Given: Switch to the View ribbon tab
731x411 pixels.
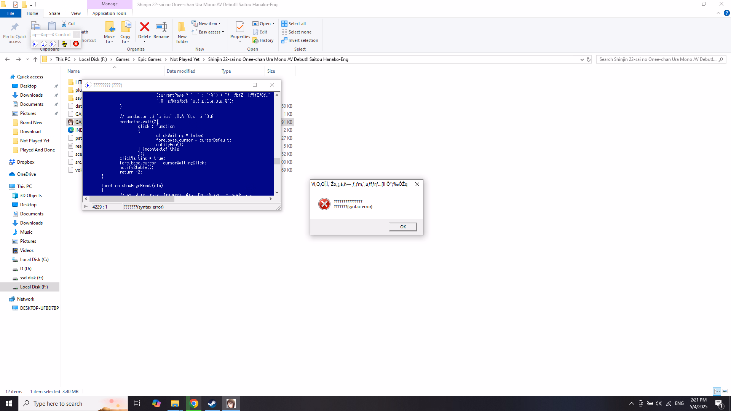Looking at the screenshot, I should [x=76, y=13].
